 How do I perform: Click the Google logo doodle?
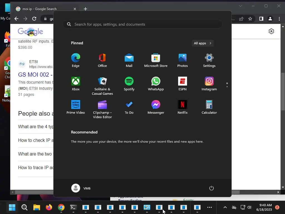pos(30,32)
